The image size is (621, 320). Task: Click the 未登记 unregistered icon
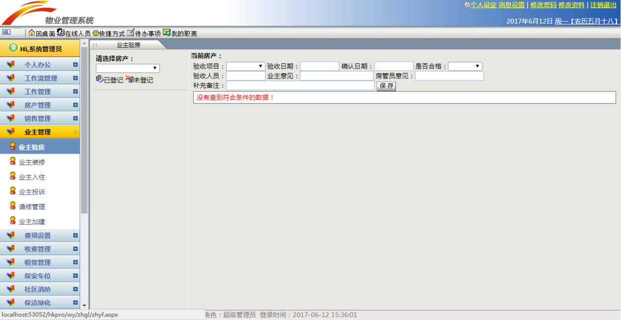coord(130,79)
